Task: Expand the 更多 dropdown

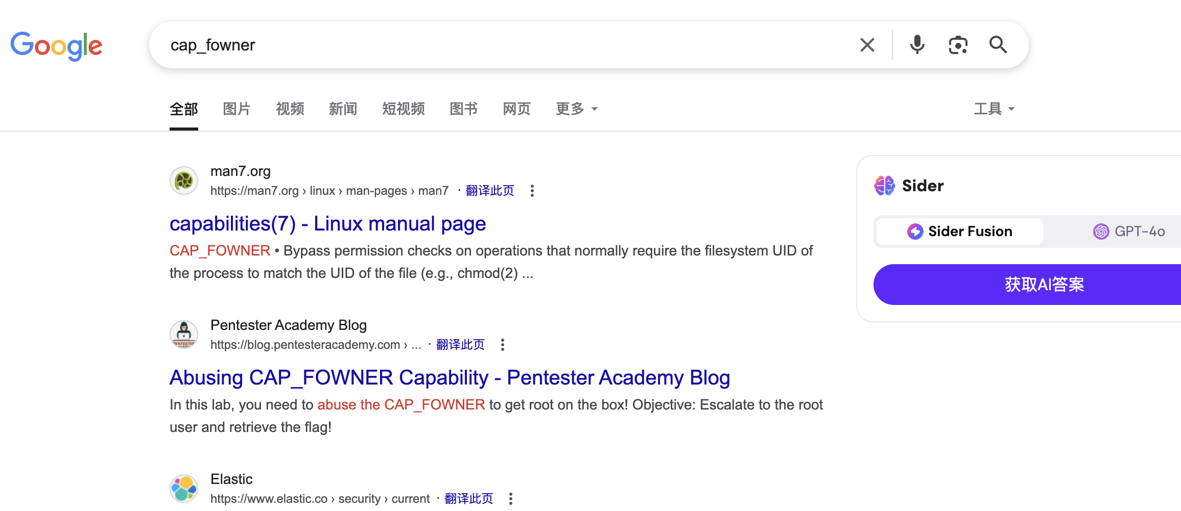Action: point(577,109)
